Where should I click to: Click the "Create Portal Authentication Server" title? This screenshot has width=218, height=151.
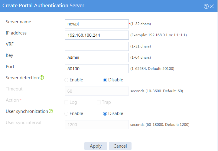43,5
